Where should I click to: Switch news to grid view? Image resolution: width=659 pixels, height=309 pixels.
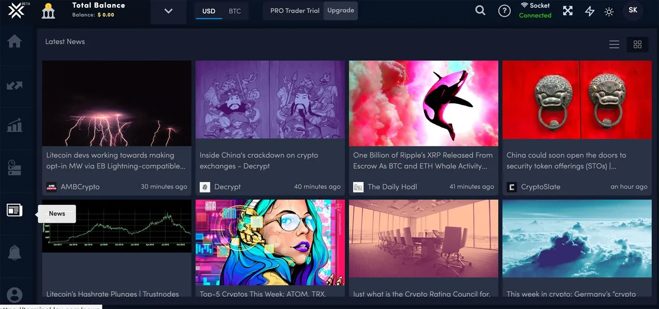[637, 45]
